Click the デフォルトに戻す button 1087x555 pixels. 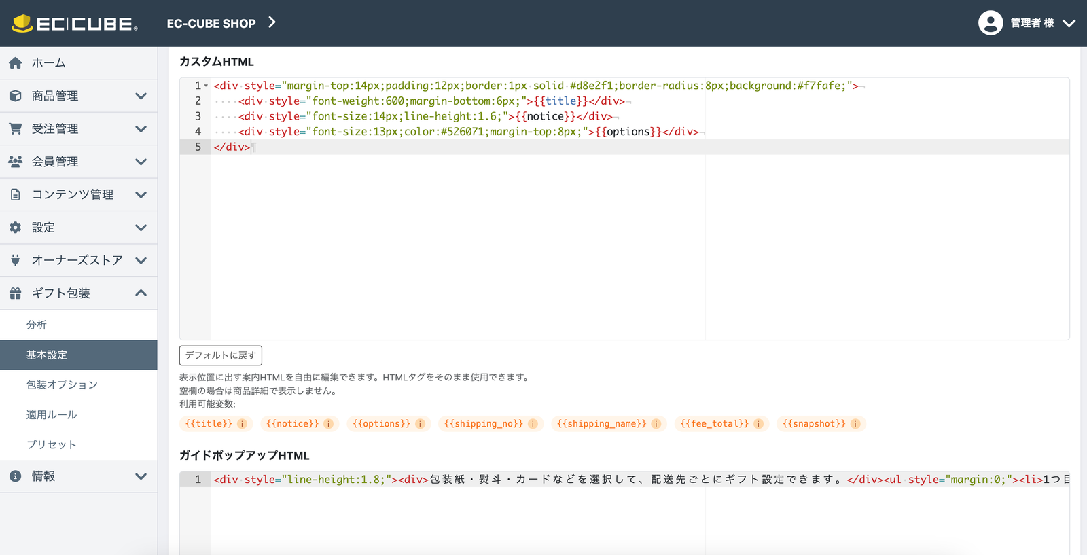[x=220, y=355]
